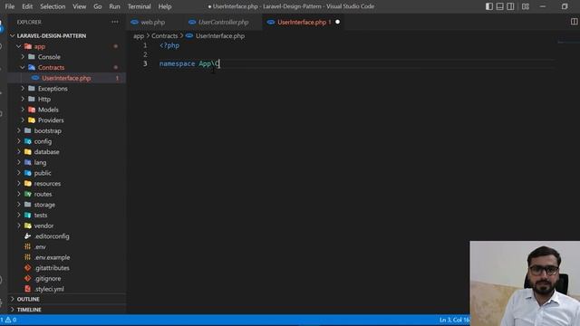Open the .editorconfig file
The height and width of the screenshot is (326, 580).
(52, 236)
